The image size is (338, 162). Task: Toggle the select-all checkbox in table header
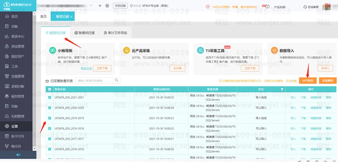tap(50, 89)
